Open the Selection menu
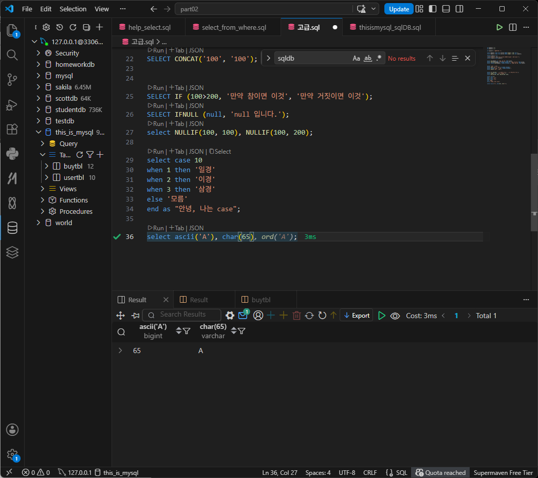This screenshot has height=478, width=538. [73, 9]
